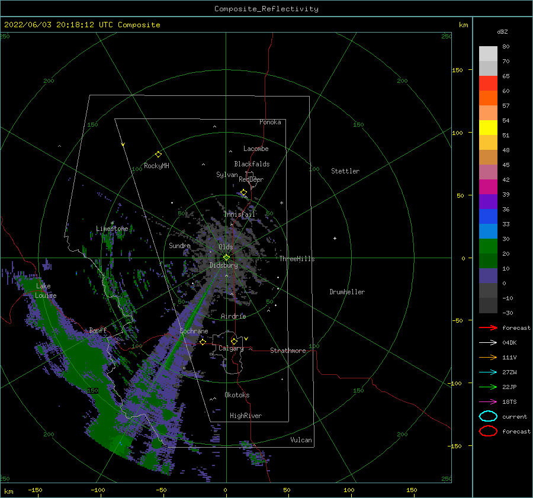Click the red forecast ellipse in legend
The image size is (533, 498).
pyautogui.click(x=488, y=431)
